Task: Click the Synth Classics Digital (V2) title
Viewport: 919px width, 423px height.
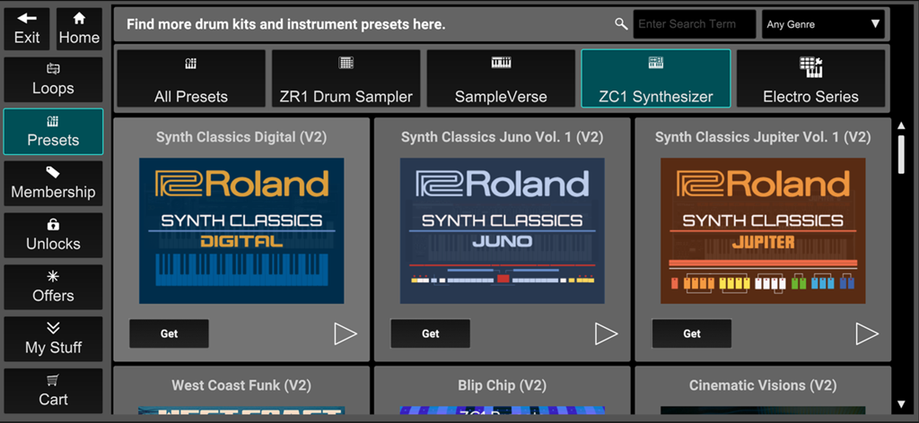Action: pos(241,137)
